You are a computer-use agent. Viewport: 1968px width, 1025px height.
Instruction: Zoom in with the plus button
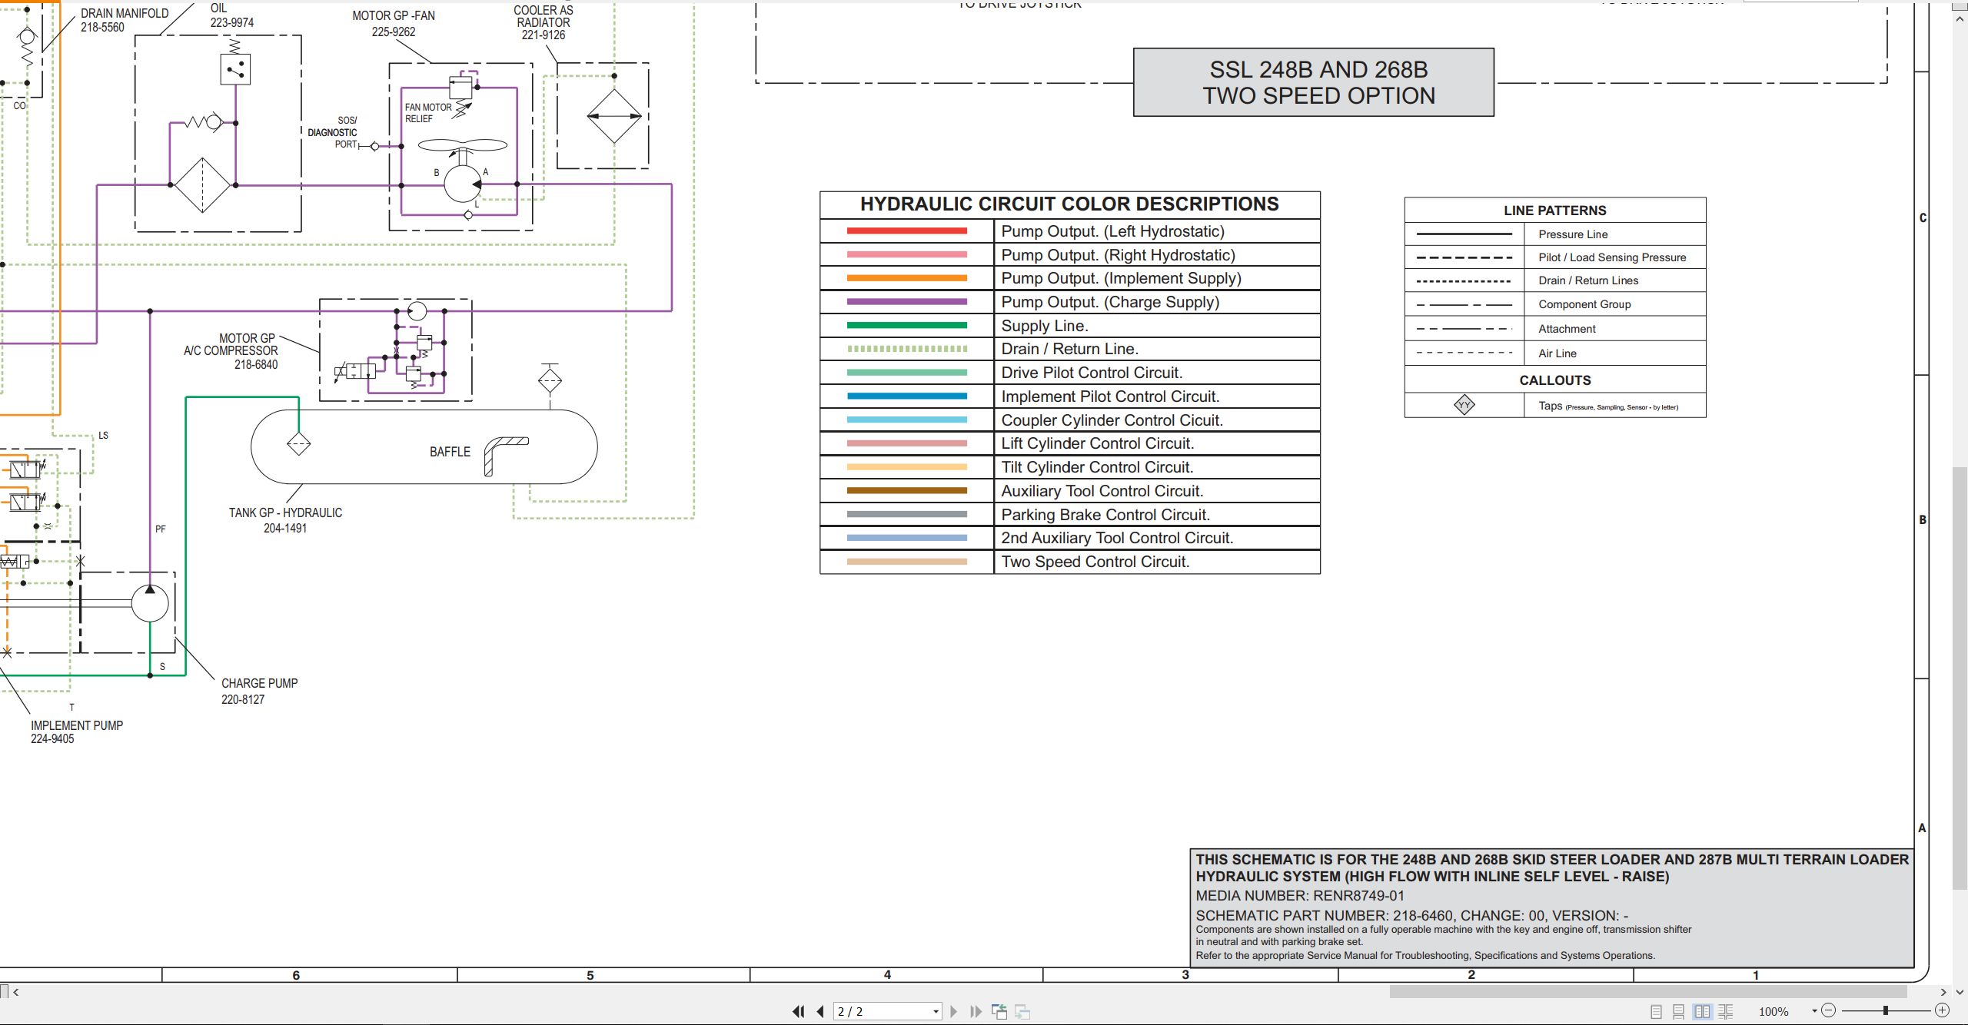pyautogui.click(x=1942, y=1010)
